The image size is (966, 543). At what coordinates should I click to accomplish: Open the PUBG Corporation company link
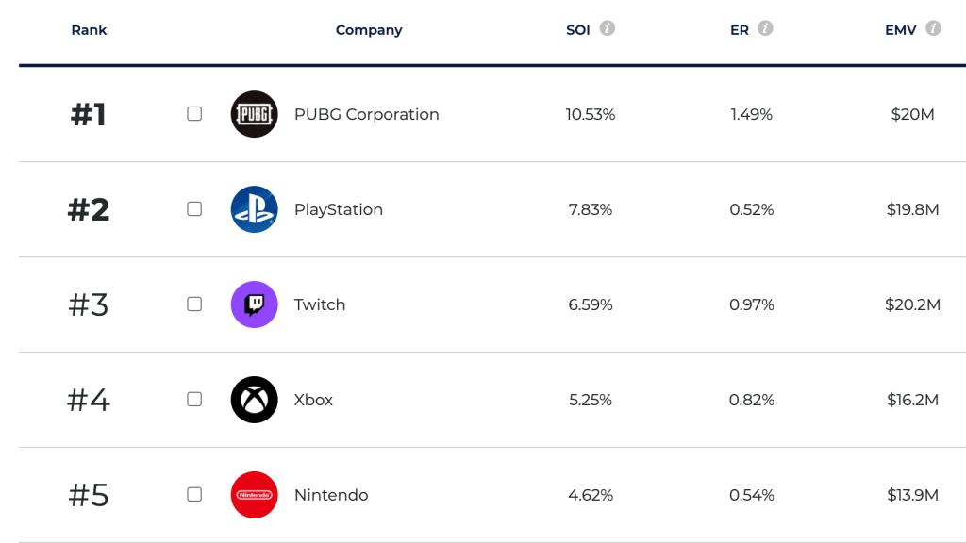[x=366, y=114]
